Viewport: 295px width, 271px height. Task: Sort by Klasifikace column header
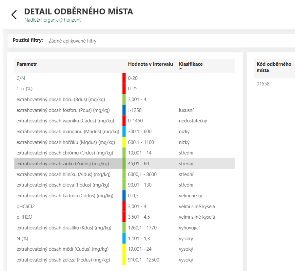tap(191, 64)
